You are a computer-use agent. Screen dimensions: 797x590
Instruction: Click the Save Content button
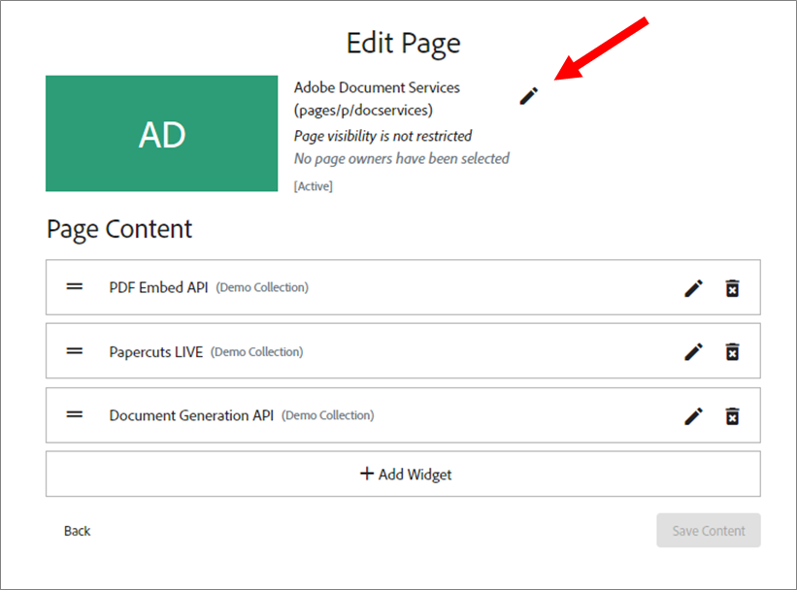(709, 531)
